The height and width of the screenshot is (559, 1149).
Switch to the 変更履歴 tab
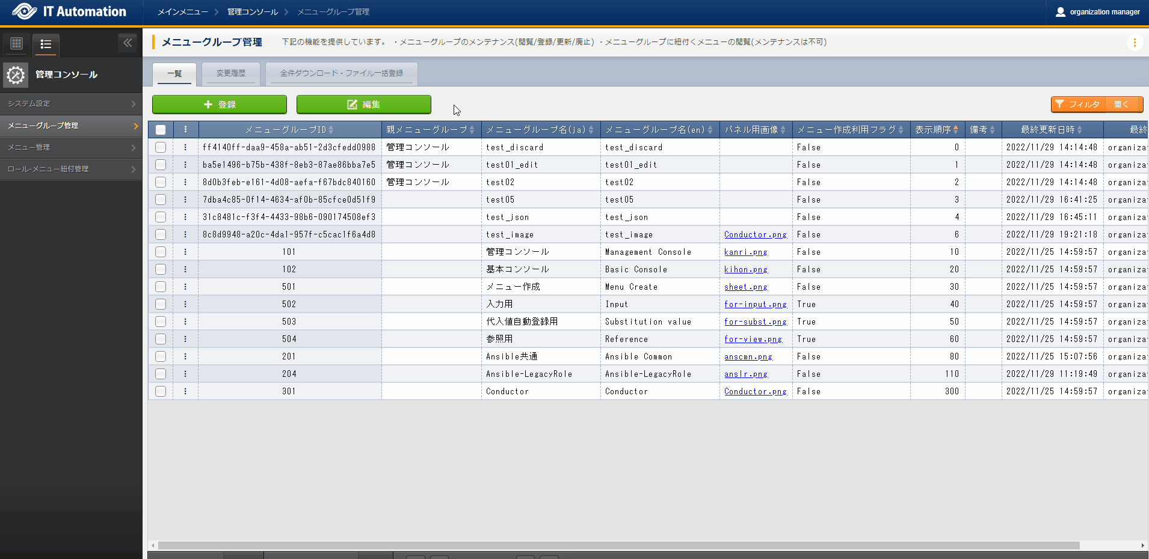pos(231,73)
